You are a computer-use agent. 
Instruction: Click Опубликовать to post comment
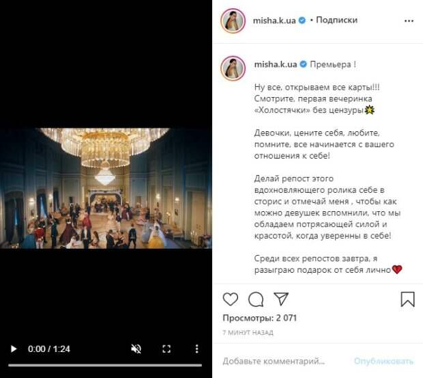[383, 361]
